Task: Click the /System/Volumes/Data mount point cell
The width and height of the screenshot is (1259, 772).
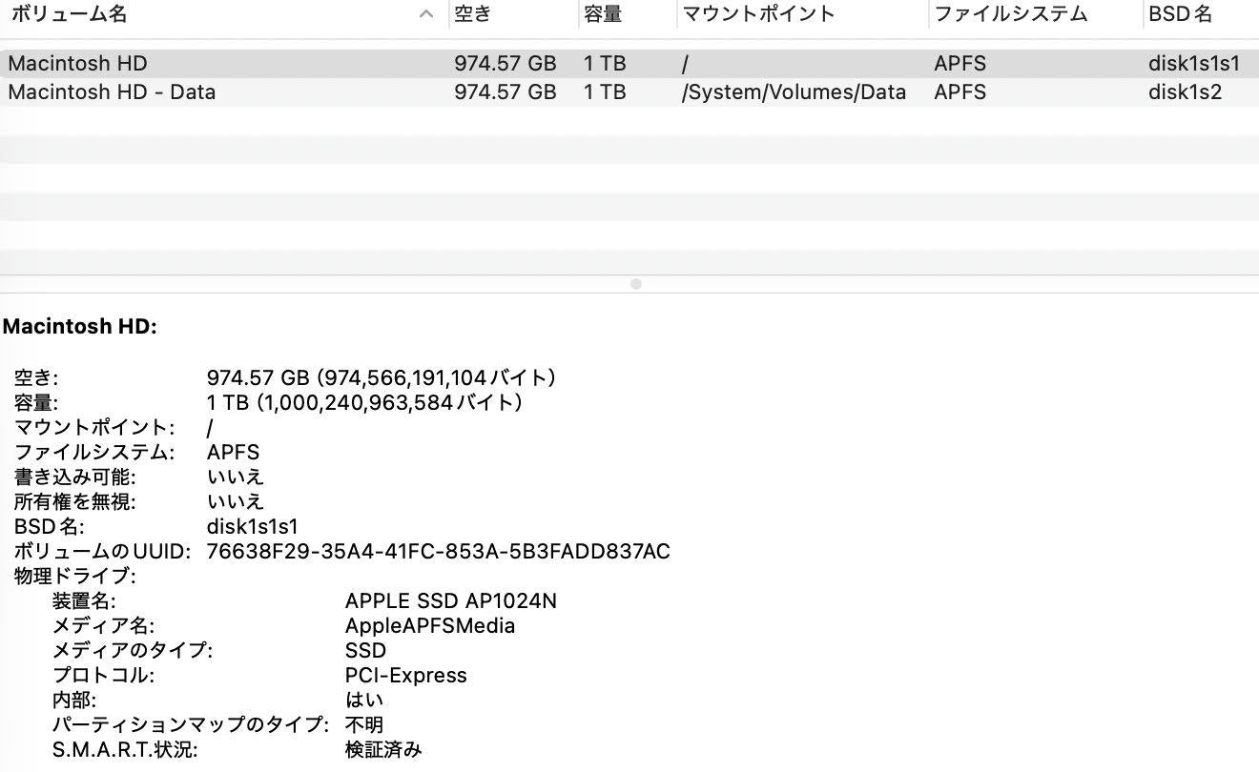Action: click(794, 92)
